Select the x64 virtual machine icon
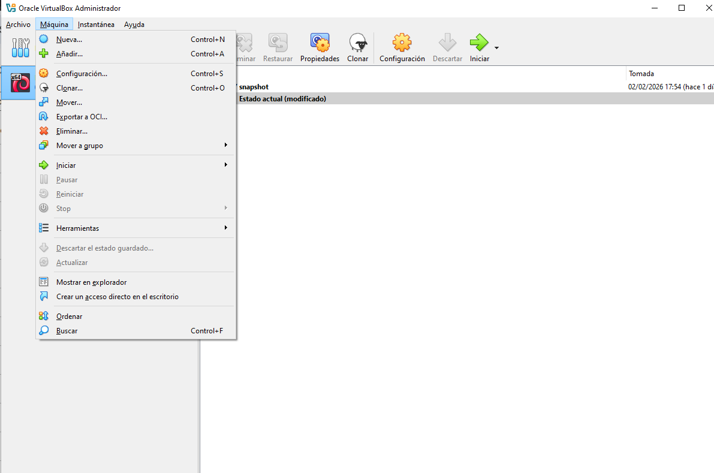Image resolution: width=714 pixels, height=473 pixels. (20, 82)
